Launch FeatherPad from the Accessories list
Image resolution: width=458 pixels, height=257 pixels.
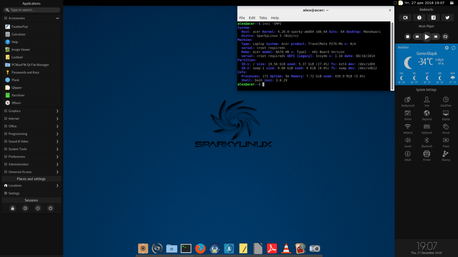pyautogui.click(x=31, y=26)
